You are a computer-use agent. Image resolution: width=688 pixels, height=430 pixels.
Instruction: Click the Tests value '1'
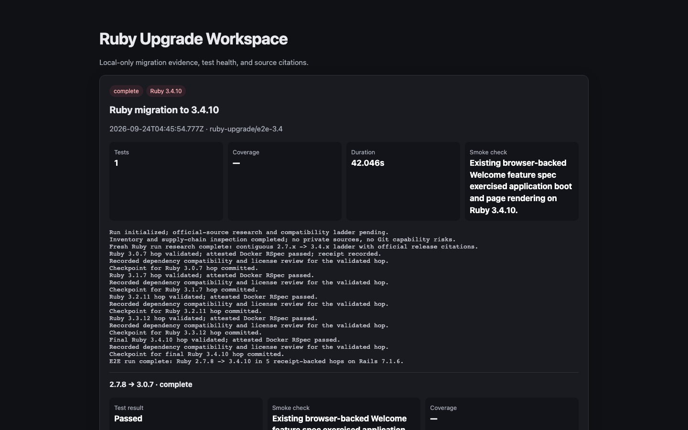tap(116, 163)
